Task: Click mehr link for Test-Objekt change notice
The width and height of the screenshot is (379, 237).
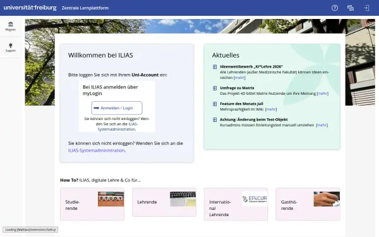Action: click(322, 125)
